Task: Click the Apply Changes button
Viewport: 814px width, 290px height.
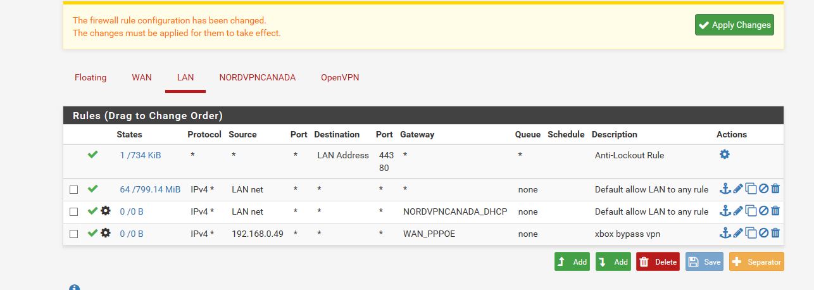Action: [x=734, y=25]
